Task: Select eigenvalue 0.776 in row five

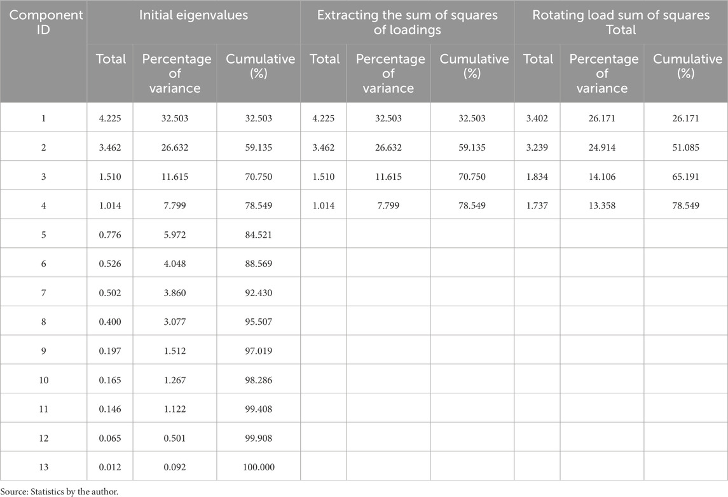Action: tap(106, 235)
